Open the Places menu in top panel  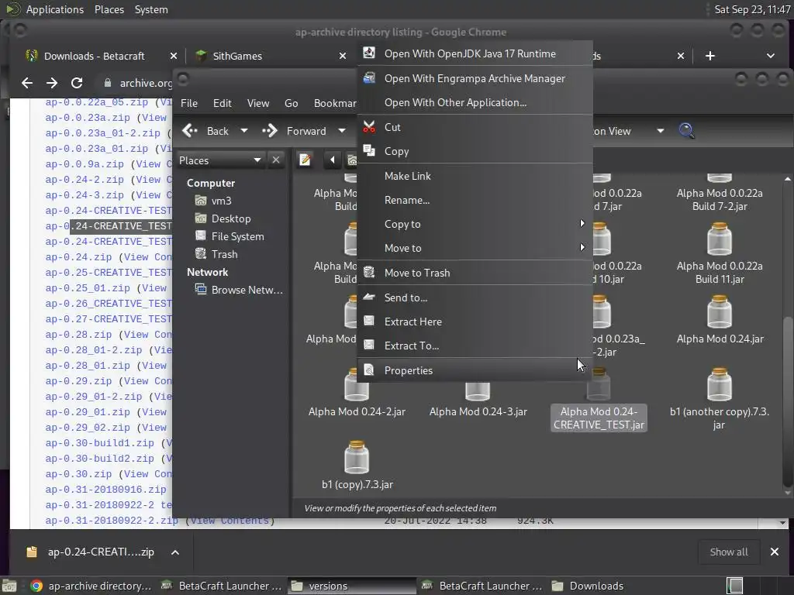click(109, 9)
